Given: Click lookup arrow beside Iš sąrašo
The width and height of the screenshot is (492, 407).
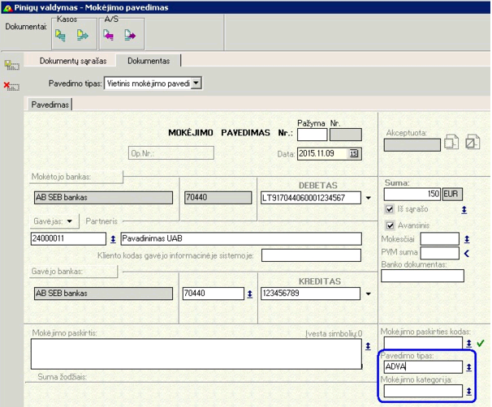Looking at the screenshot, I should click(464, 210).
